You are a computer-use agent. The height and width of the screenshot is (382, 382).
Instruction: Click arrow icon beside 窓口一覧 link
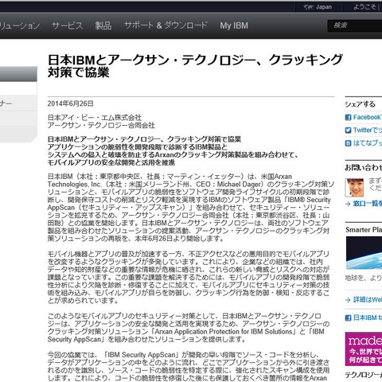click(x=348, y=204)
